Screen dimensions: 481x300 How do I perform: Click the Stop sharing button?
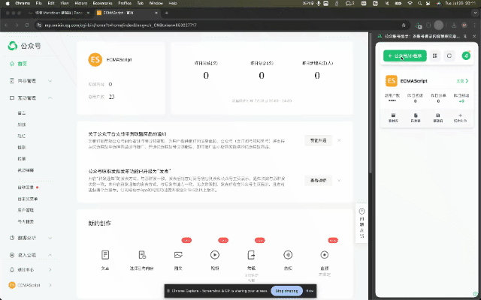pos(286,291)
